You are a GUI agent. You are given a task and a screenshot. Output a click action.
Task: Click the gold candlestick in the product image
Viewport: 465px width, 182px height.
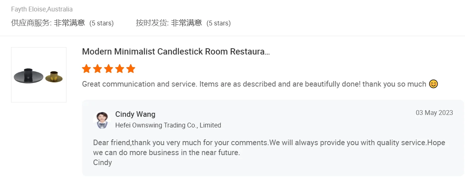pos(54,76)
